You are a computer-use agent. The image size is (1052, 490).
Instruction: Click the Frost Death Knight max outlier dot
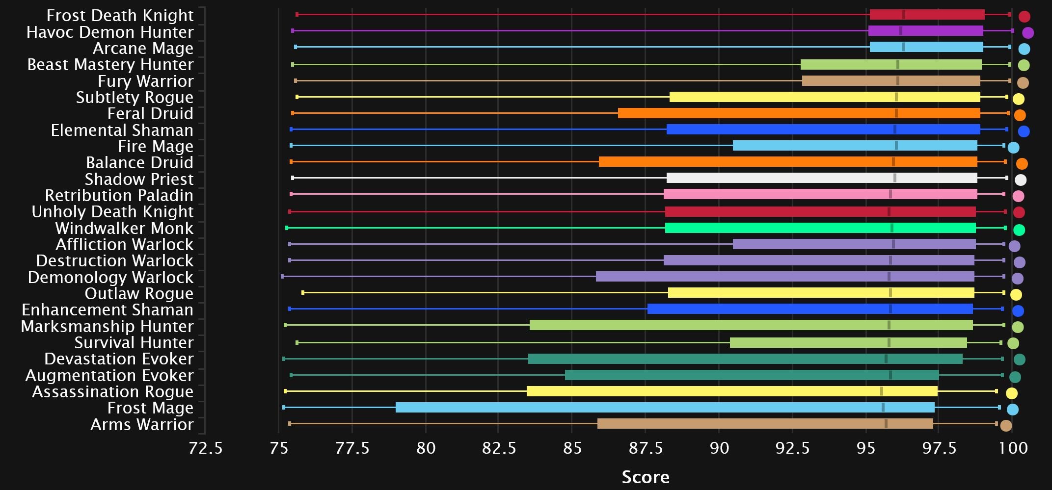(1024, 17)
